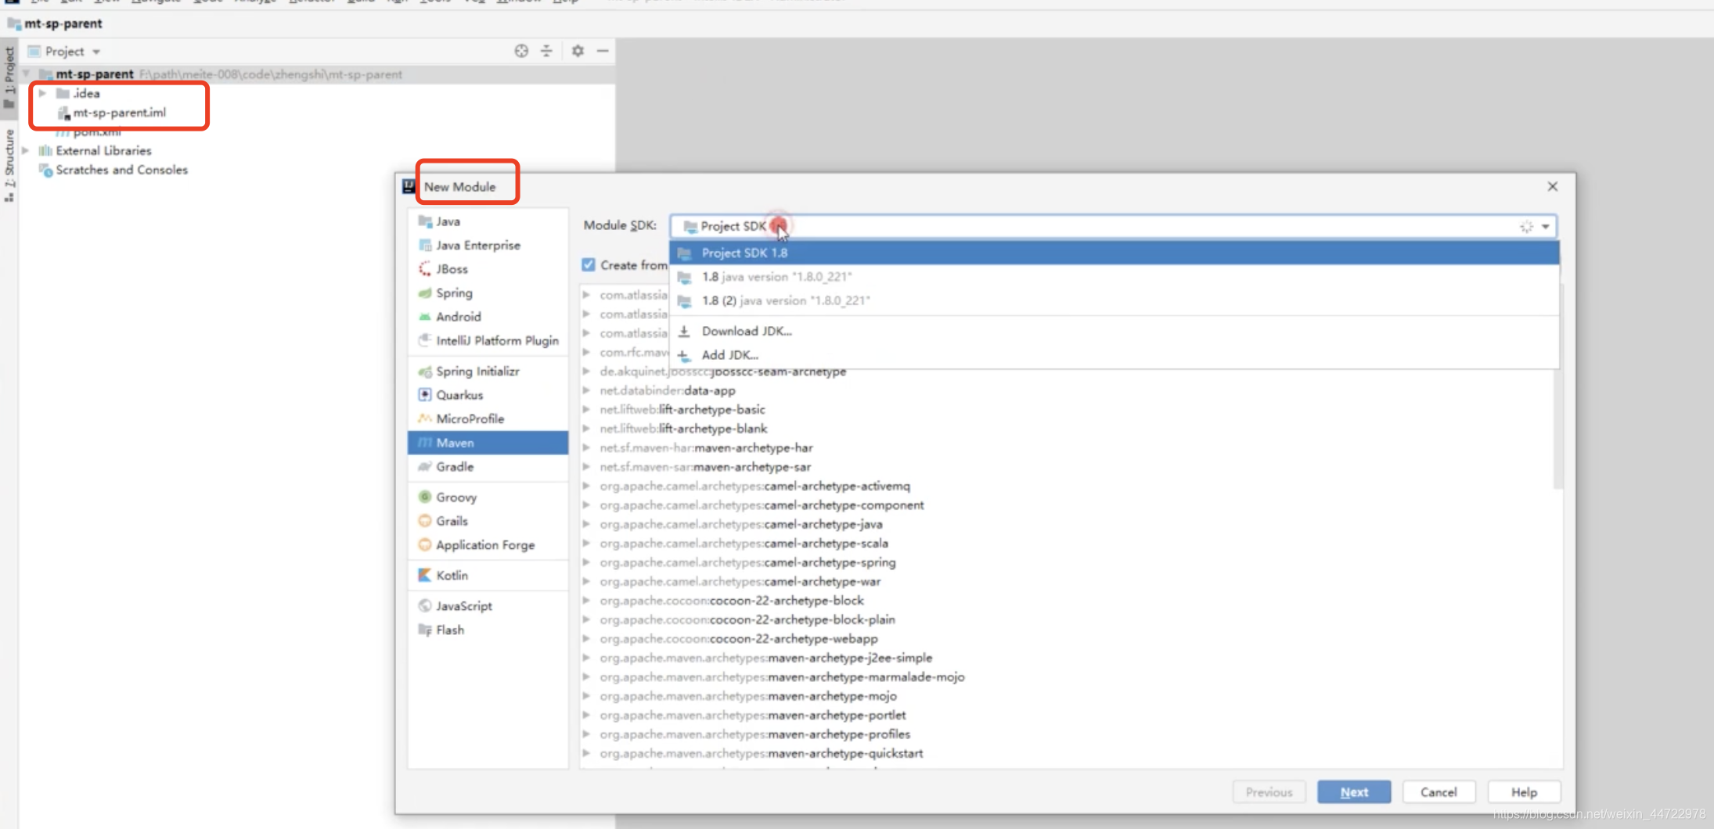
Task: Open the Project view selector dropdown
Action: click(x=96, y=52)
